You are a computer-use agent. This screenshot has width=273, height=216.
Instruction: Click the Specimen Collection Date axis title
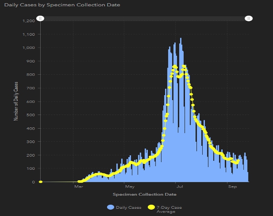click(144, 194)
